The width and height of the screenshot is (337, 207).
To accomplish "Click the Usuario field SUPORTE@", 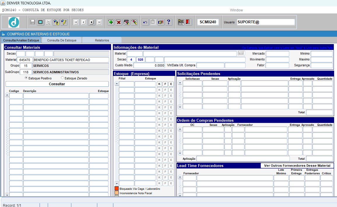I will point(266,22).
